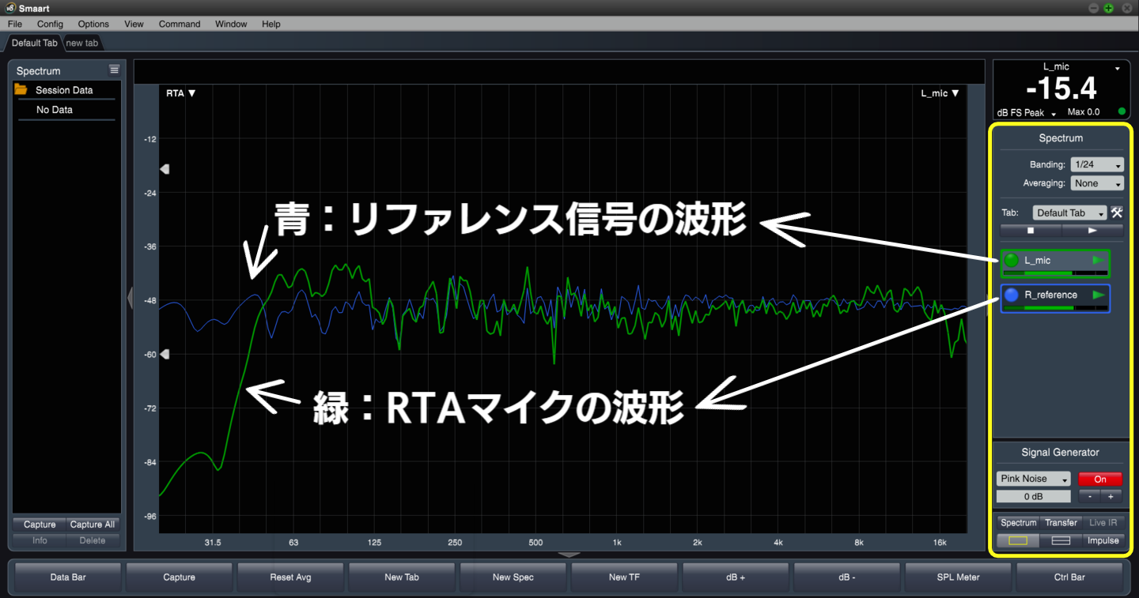Open the Banding 1/24 dropdown
The width and height of the screenshot is (1139, 598).
(1096, 165)
